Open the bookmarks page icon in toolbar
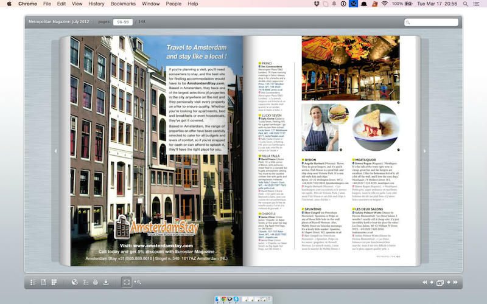The image size is (487, 304). (43, 282)
